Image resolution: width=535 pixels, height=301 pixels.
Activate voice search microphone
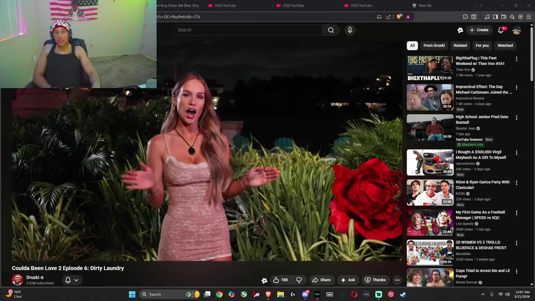[x=350, y=30]
